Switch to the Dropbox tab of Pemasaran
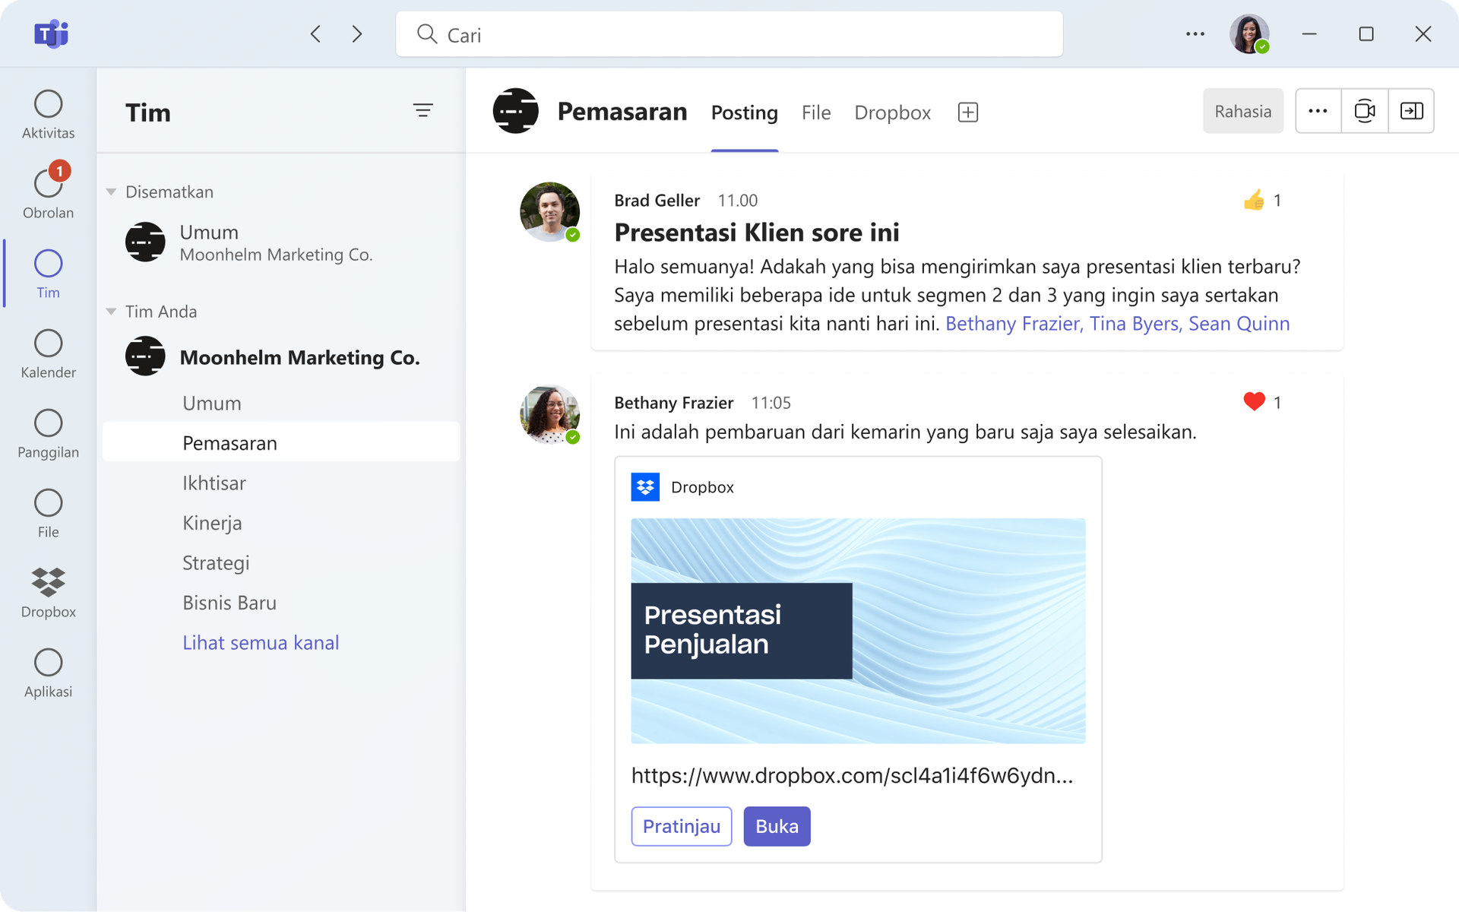 [x=892, y=112]
